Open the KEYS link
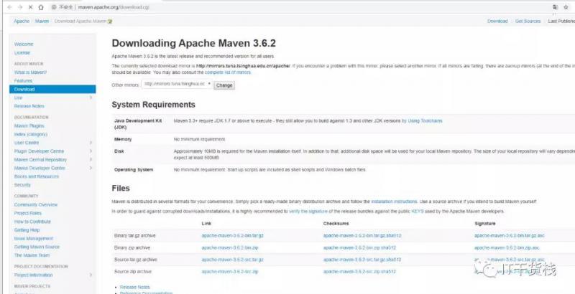The height and width of the screenshot is (294, 575). click(418, 212)
